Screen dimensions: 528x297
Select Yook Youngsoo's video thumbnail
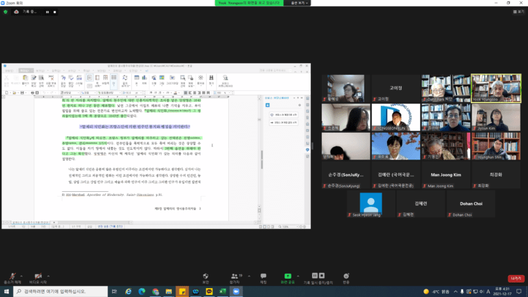pos(496,88)
